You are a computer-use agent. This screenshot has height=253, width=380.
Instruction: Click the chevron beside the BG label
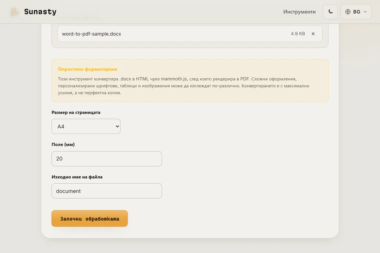[x=365, y=12]
